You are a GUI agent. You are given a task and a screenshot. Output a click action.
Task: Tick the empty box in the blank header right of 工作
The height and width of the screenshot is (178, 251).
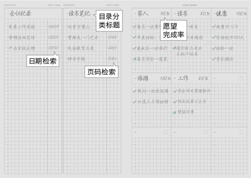242,78
